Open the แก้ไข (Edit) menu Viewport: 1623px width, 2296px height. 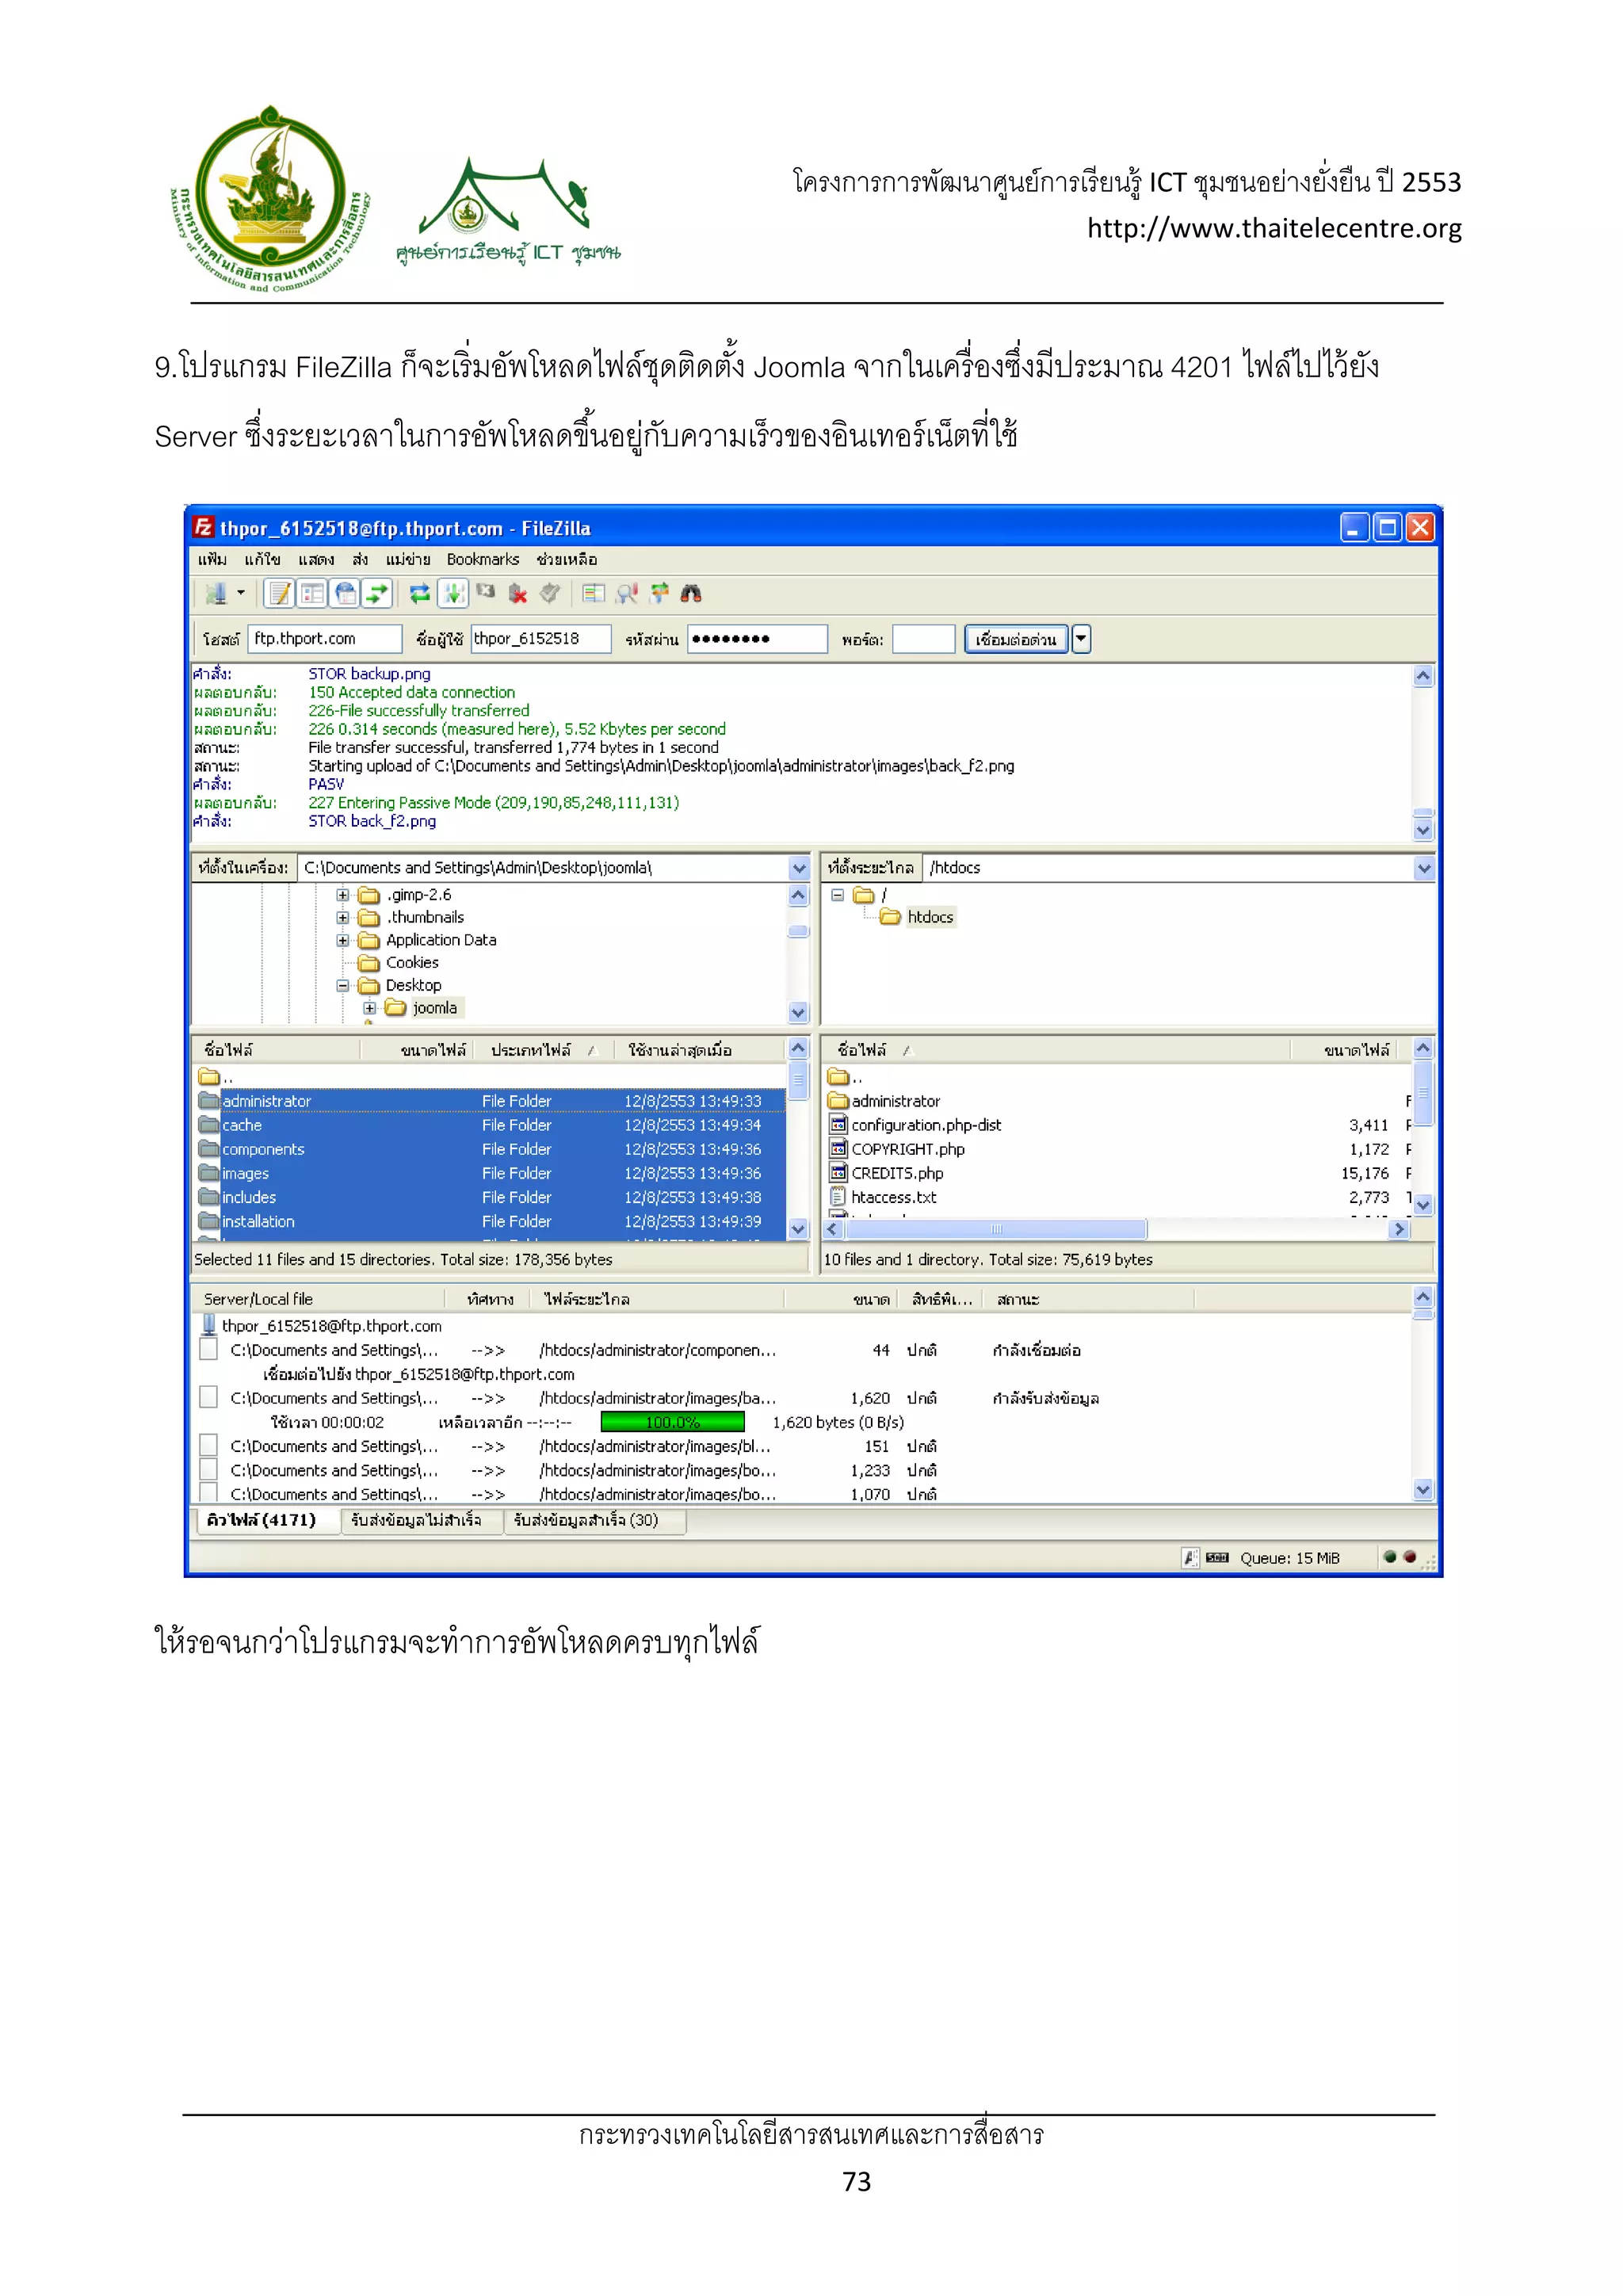coord(263,559)
